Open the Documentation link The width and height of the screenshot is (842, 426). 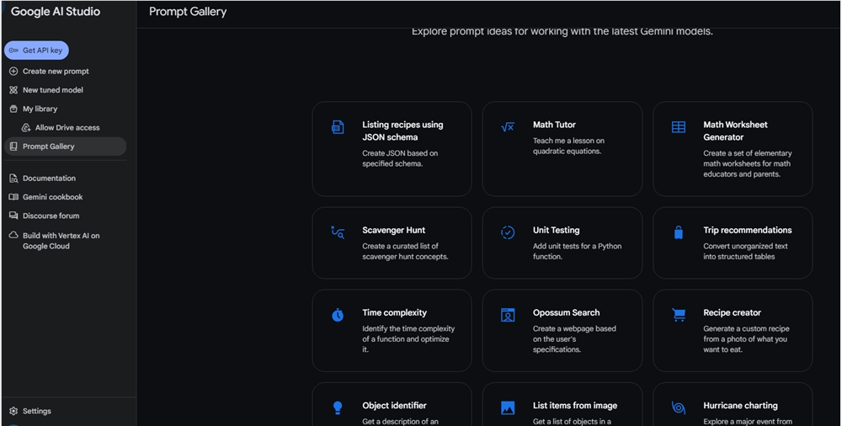(x=49, y=178)
